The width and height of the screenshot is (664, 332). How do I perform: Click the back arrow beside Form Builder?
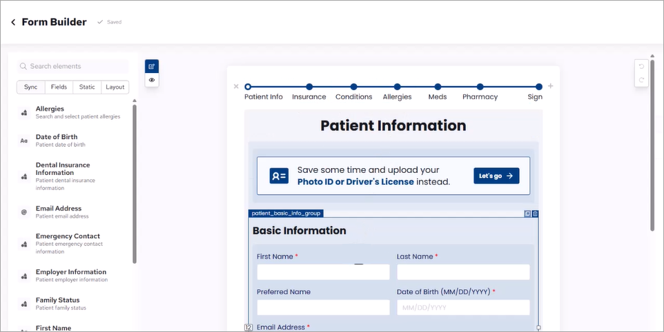13,22
